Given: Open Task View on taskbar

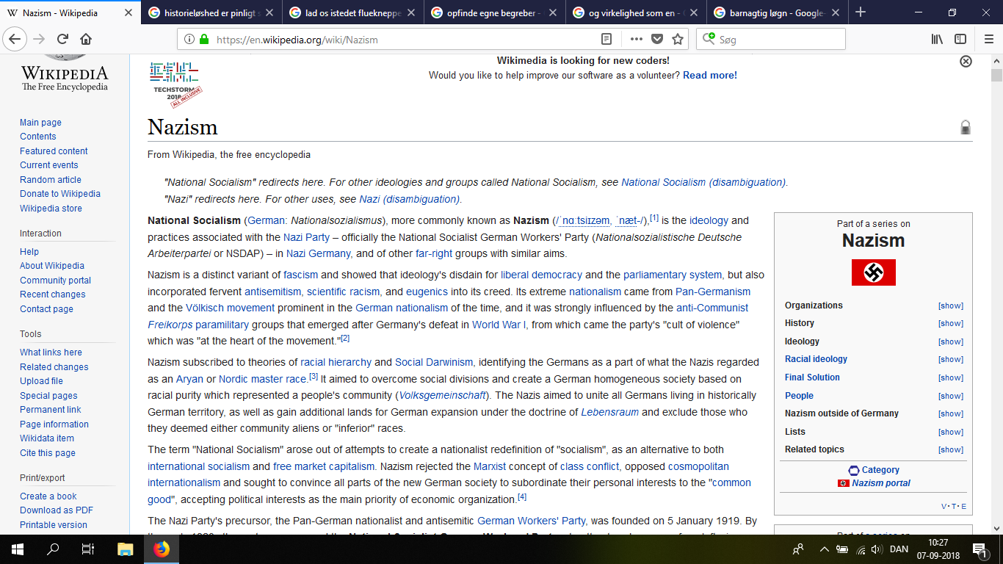Looking at the screenshot, I should (88, 549).
